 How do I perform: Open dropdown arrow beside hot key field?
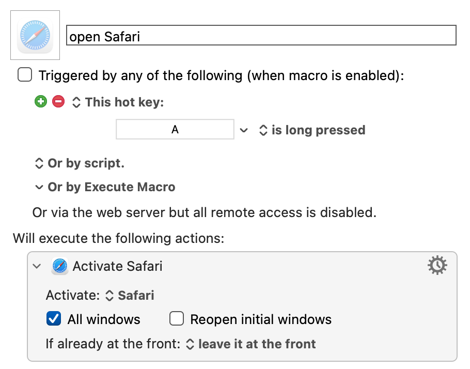tap(244, 130)
